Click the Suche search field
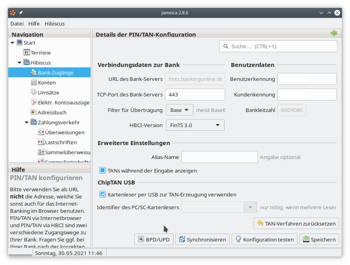The height and width of the screenshot is (265, 350). click(x=278, y=46)
